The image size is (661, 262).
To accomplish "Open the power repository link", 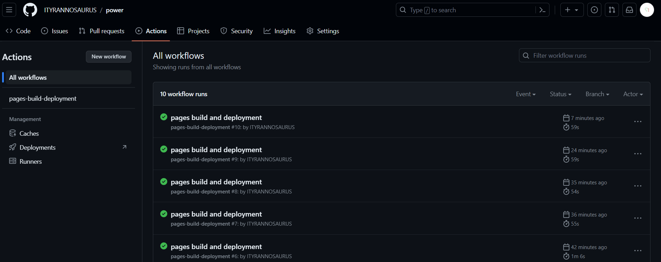I will pos(115,10).
